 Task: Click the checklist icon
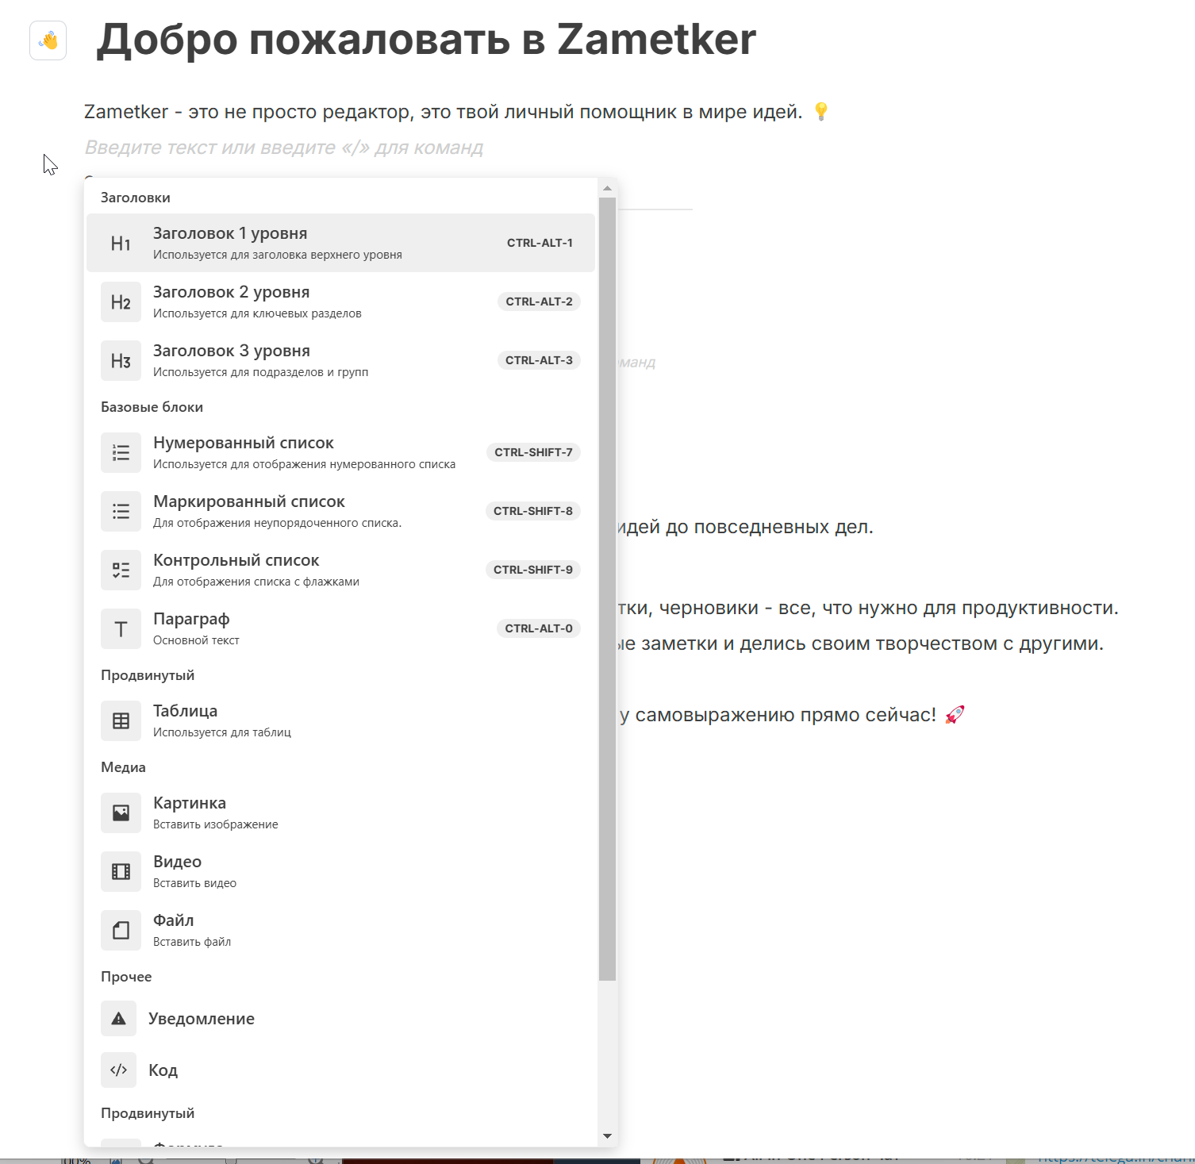tap(121, 570)
